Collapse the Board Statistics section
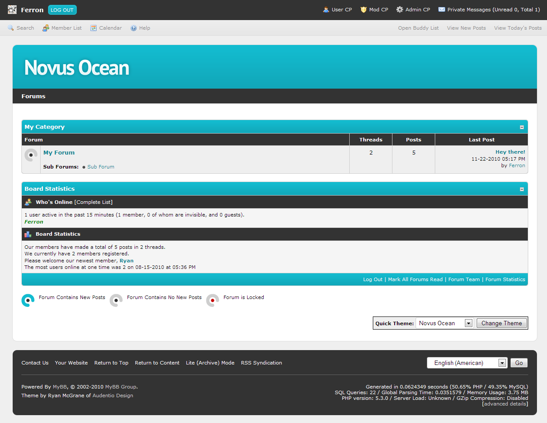This screenshot has width=547, height=423. [522, 189]
